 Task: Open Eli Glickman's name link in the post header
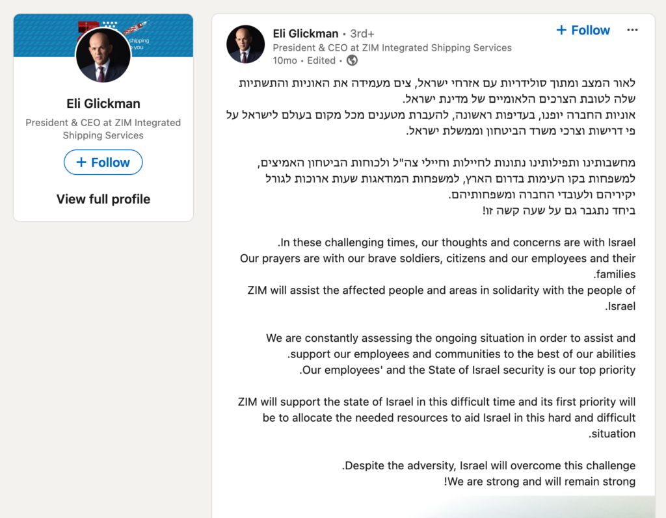click(306, 33)
